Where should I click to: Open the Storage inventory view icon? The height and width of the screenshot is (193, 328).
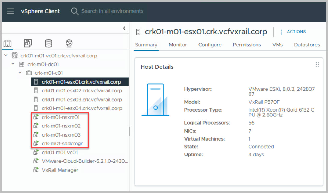pyautogui.click(x=49, y=43)
